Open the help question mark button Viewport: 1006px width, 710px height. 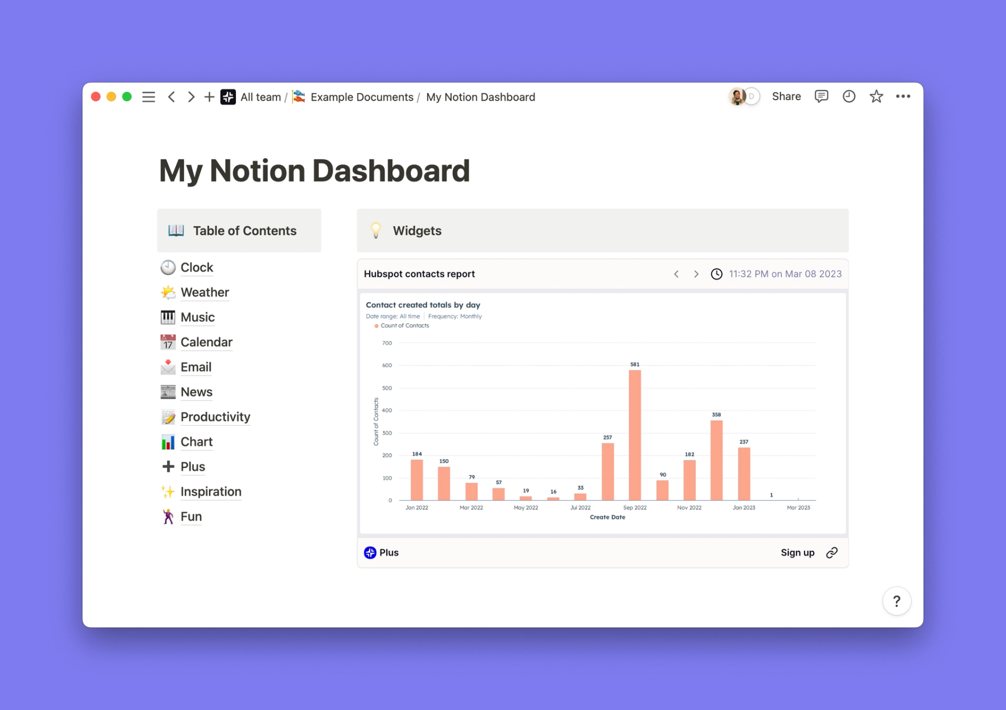tap(897, 601)
